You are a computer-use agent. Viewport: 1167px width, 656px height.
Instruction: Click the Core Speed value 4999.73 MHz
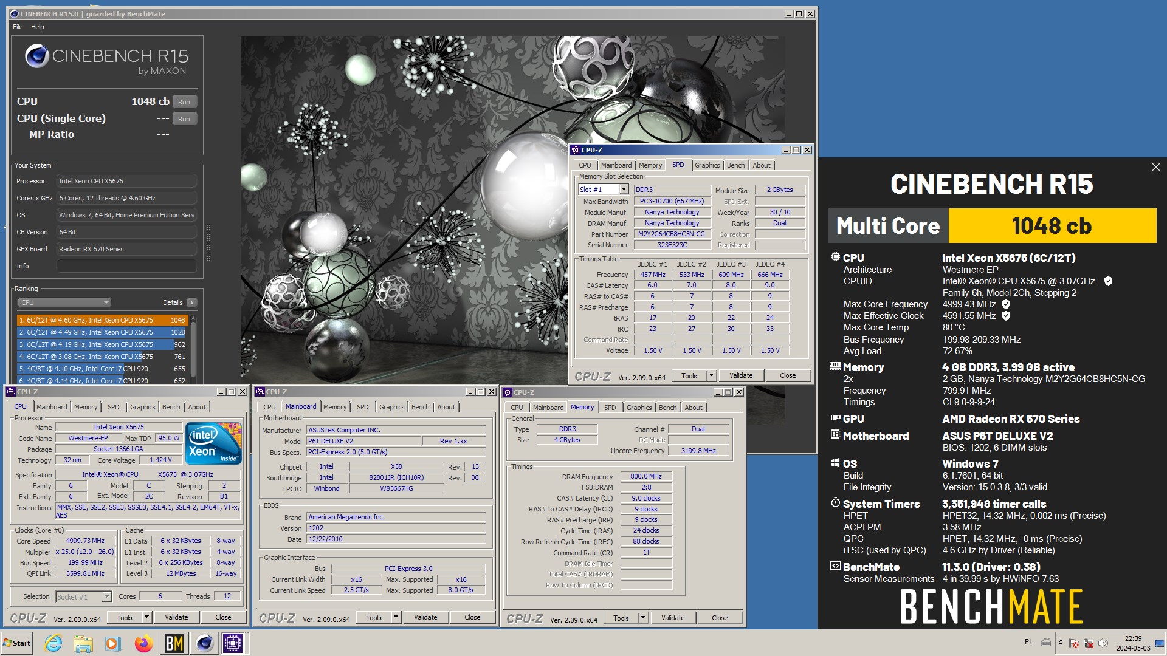point(85,541)
